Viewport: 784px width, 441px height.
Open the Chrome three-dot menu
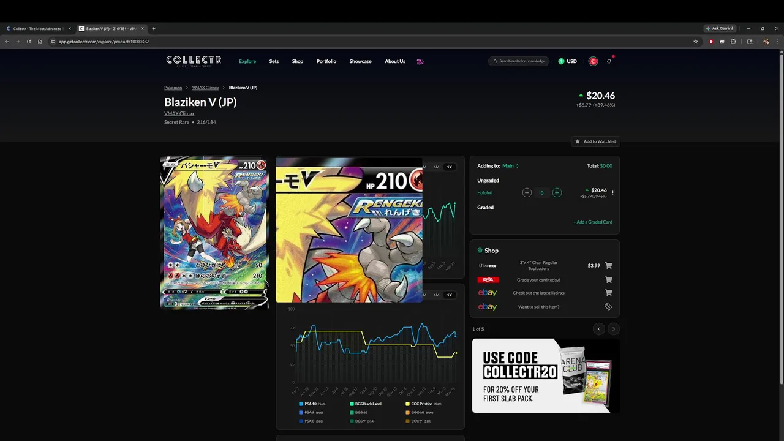click(x=778, y=42)
